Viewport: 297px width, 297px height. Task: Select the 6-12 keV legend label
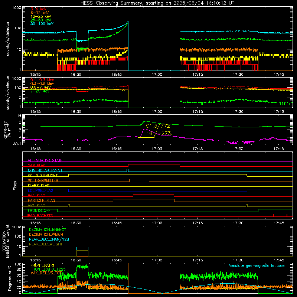pos(40,13)
